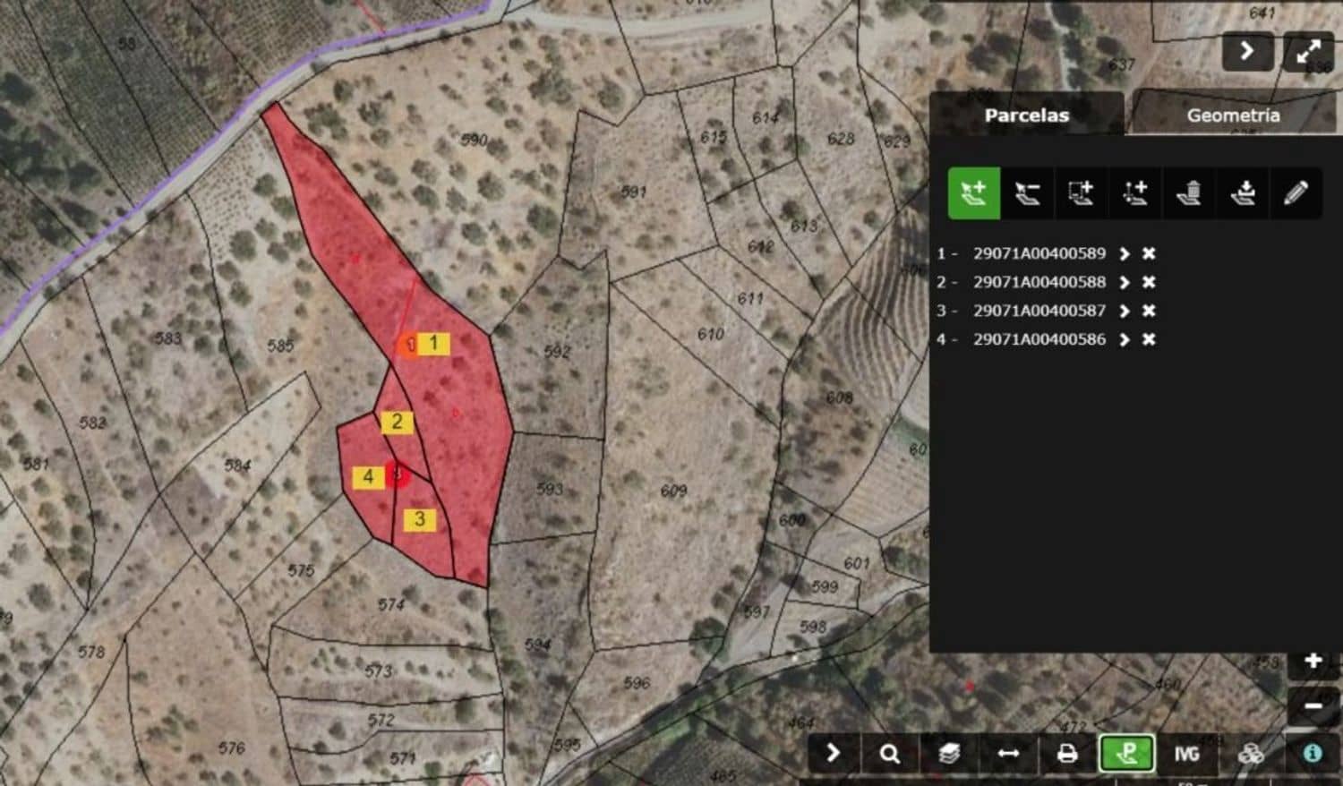Expand details for parcel 29071A00400589

click(x=1125, y=254)
